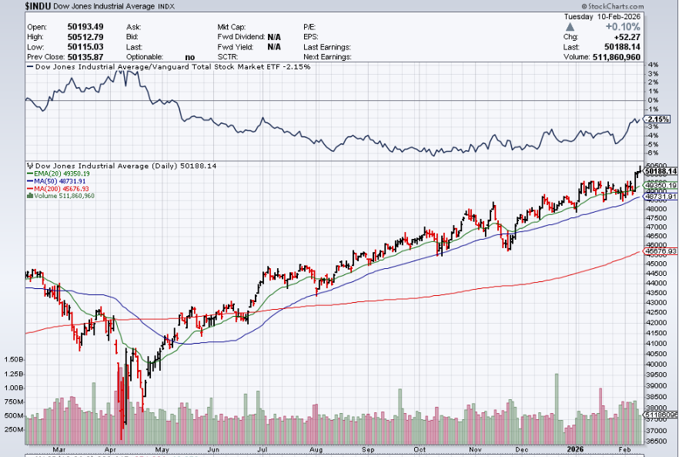Viewport: 679px width, 457px height.
Task: Click the Chg value +52.27
Action: coord(627,37)
